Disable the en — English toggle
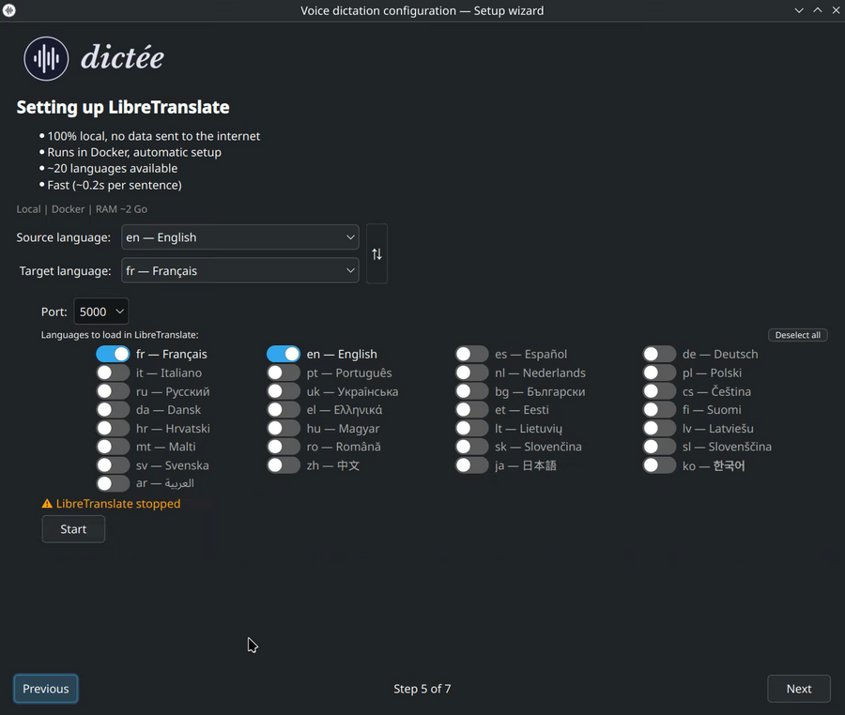The image size is (845, 715). pos(284,354)
